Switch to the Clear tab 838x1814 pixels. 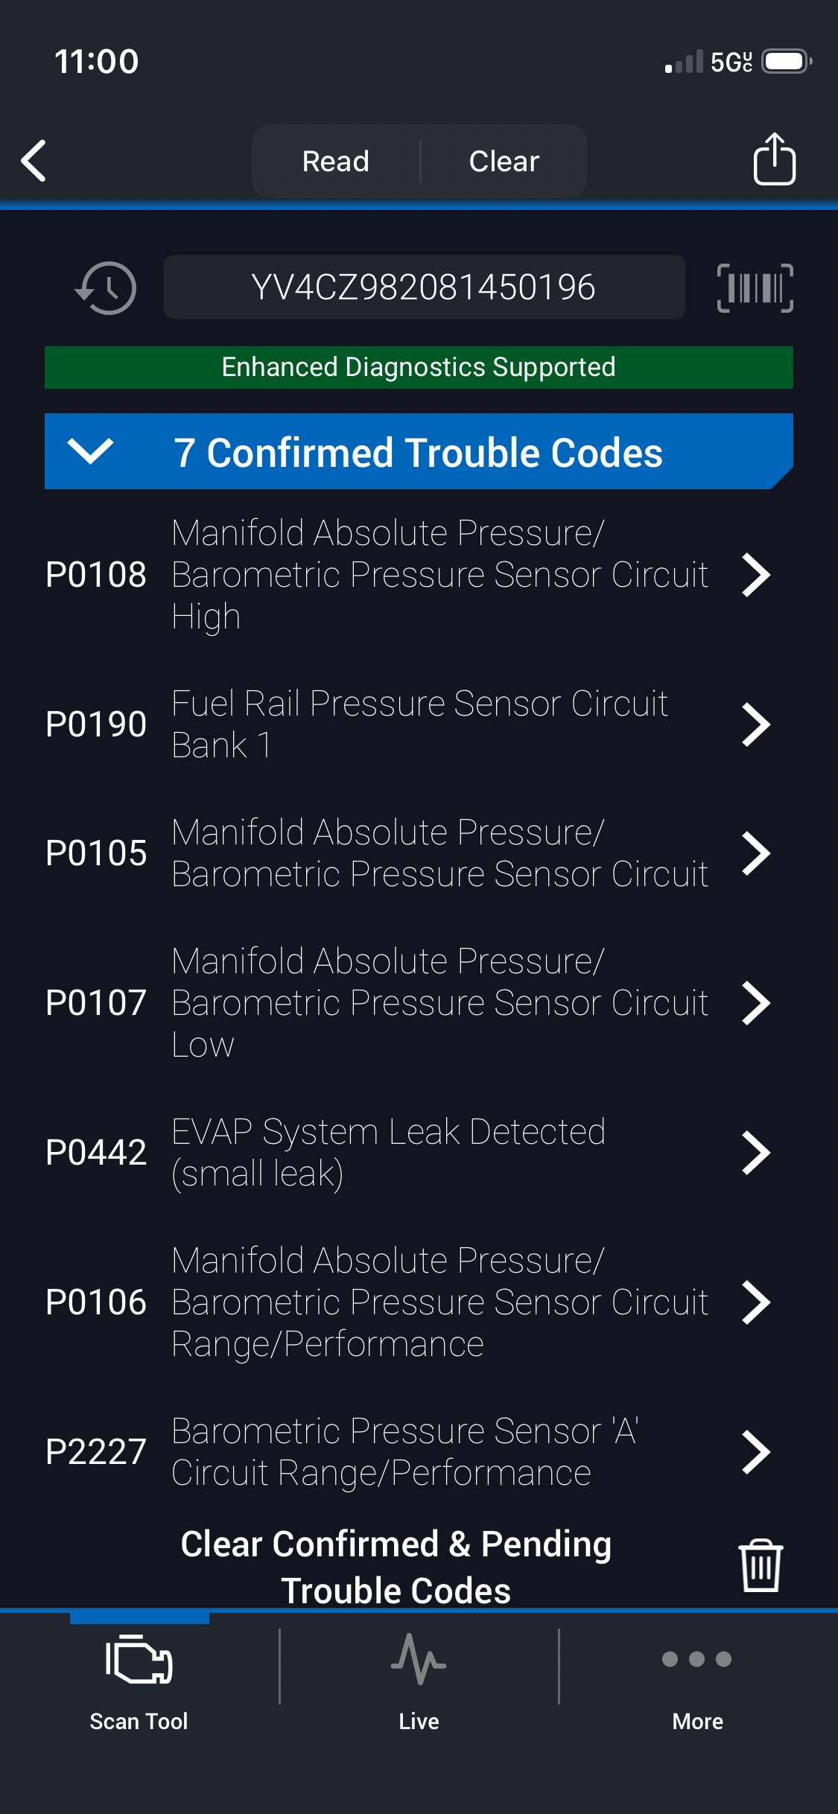click(x=504, y=161)
